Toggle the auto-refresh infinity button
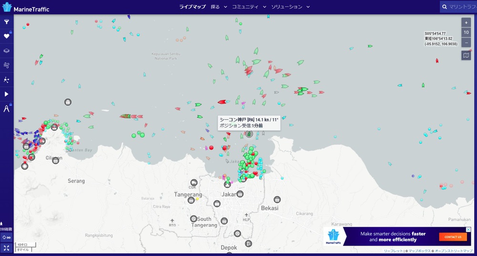 (7, 237)
